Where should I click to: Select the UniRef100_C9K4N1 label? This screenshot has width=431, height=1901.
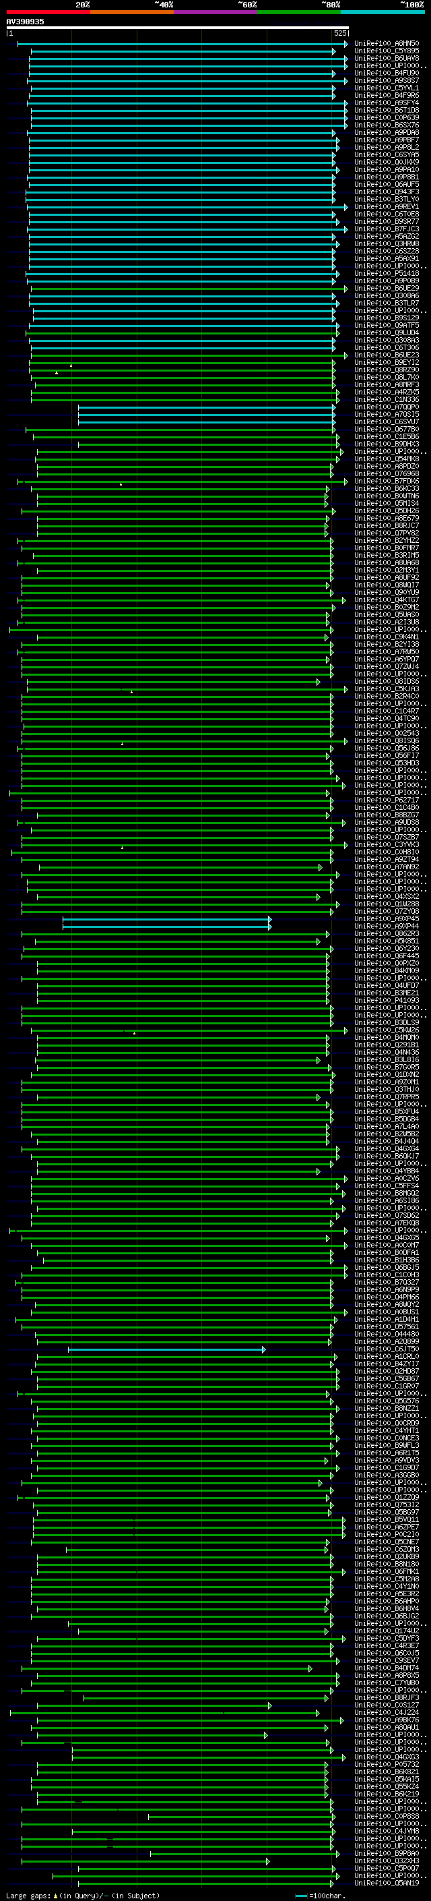coord(387,637)
